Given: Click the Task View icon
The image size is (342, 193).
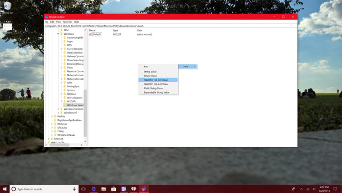Looking at the screenshot, I should coord(83,189).
